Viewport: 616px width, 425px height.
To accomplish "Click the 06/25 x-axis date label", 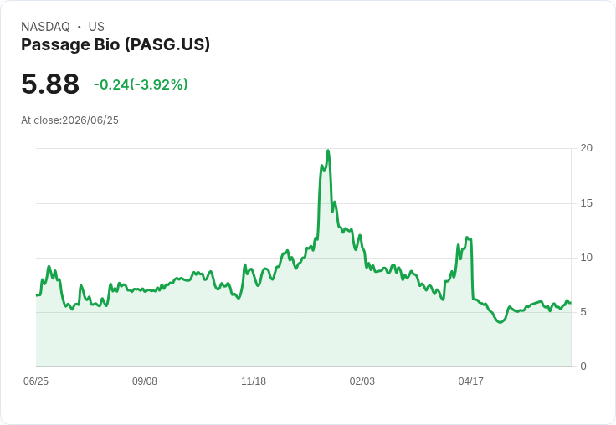I will (36, 381).
